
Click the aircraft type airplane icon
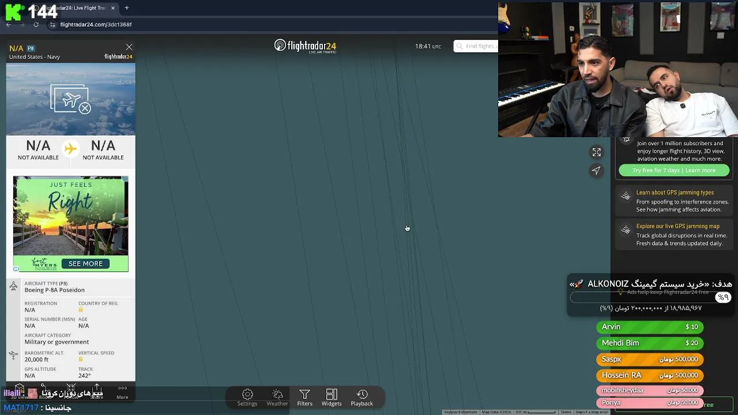(14, 286)
